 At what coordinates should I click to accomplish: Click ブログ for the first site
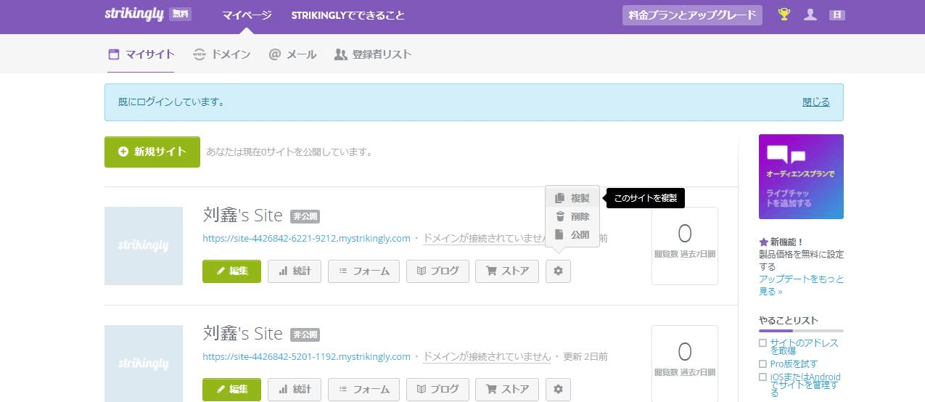(437, 271)
